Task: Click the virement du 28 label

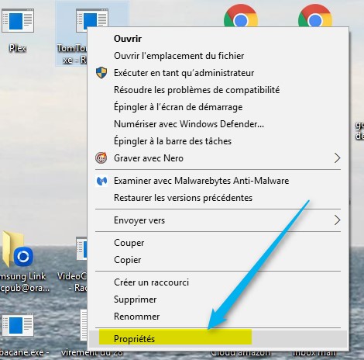Action: [92, 352]
